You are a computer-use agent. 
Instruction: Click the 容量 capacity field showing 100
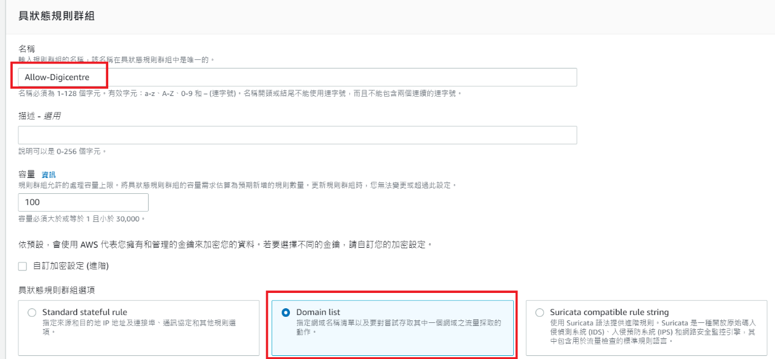tap(83, 202)
